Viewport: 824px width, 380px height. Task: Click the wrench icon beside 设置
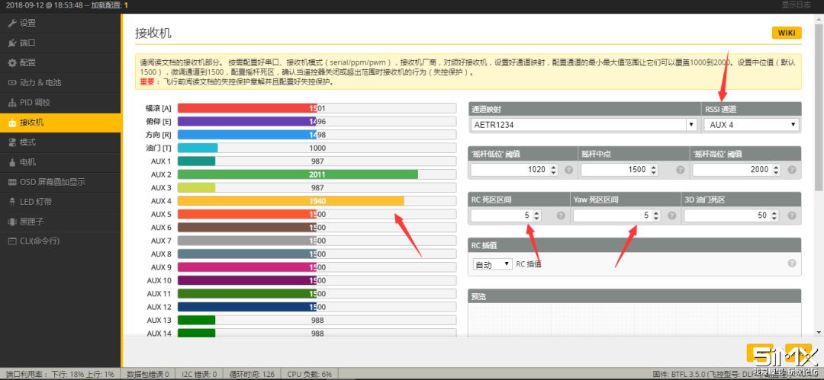click(x=12, y=23)
